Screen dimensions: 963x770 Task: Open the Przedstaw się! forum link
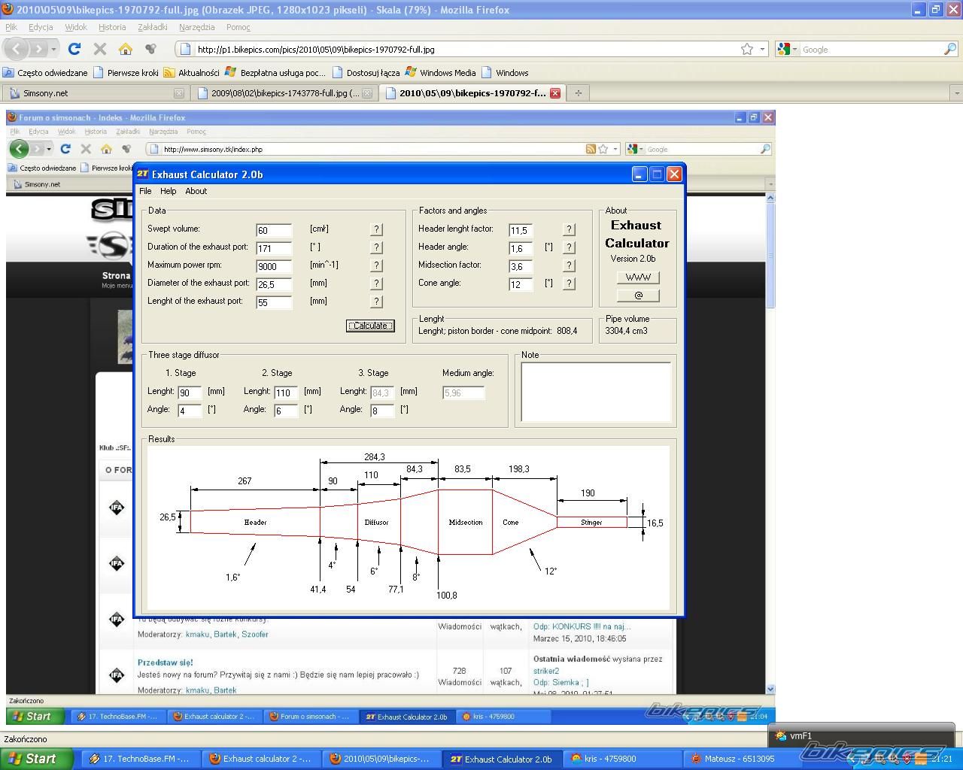tap(165, 662)
